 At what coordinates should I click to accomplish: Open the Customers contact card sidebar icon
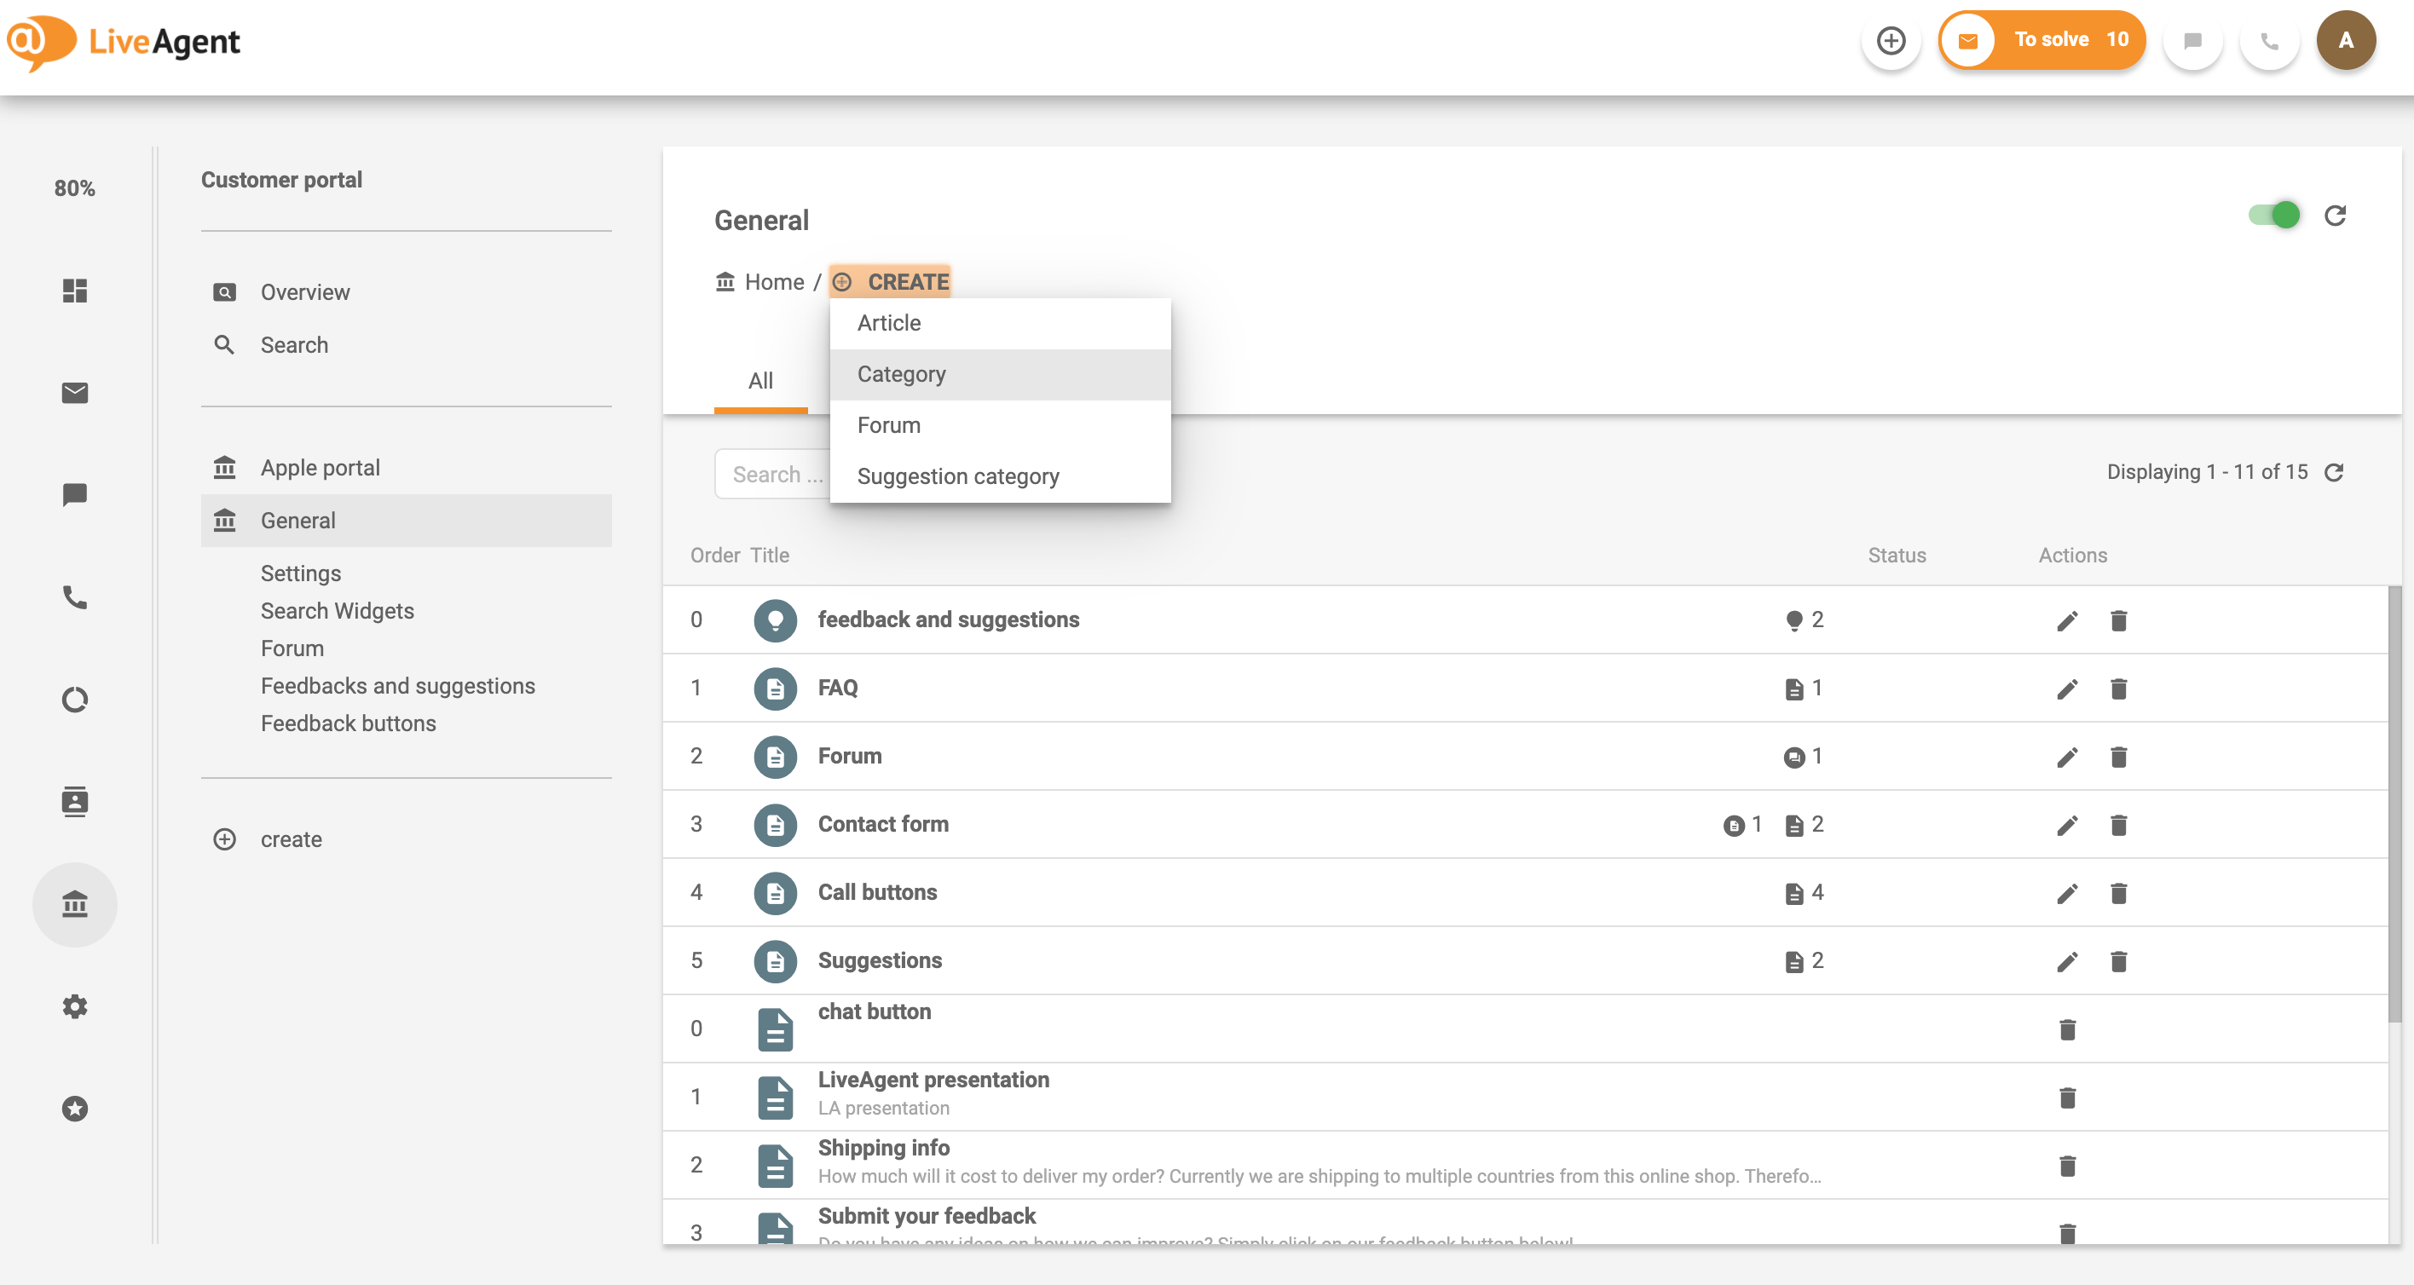pos(74,802)
